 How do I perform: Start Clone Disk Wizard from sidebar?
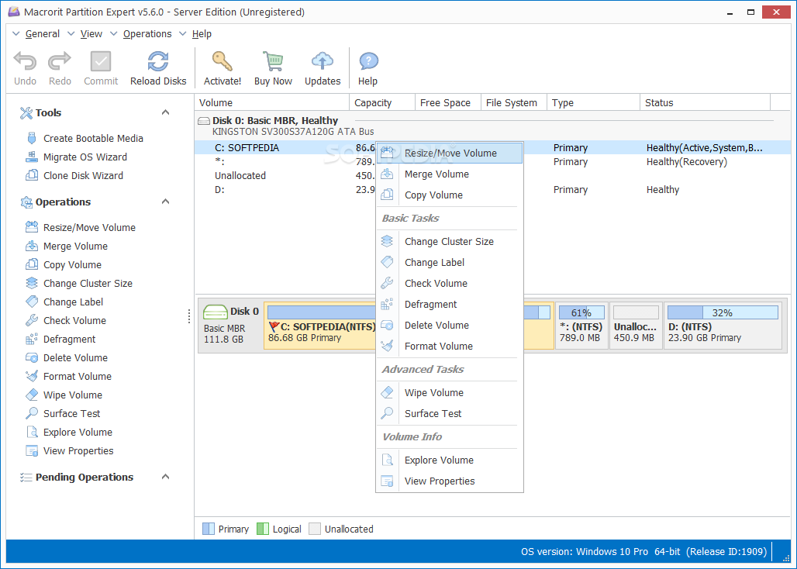pyautogui.click(x=74, y=175)
